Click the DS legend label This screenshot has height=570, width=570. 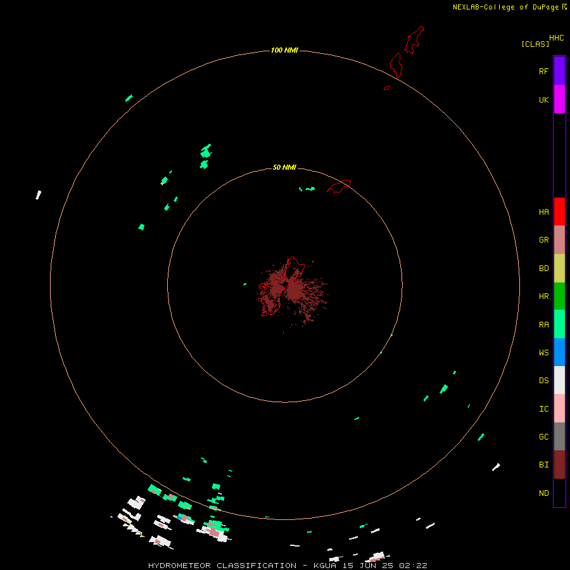[543, 381]
